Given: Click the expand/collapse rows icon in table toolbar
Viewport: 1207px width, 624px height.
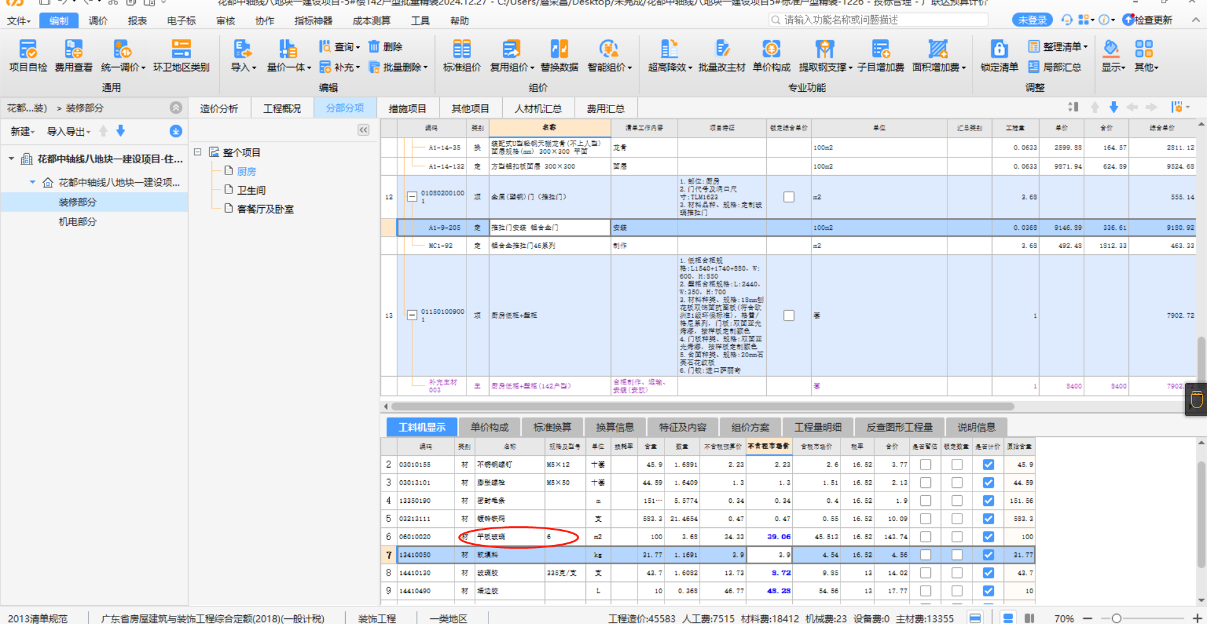Looking at the screenshot, I should [1073, 107].
